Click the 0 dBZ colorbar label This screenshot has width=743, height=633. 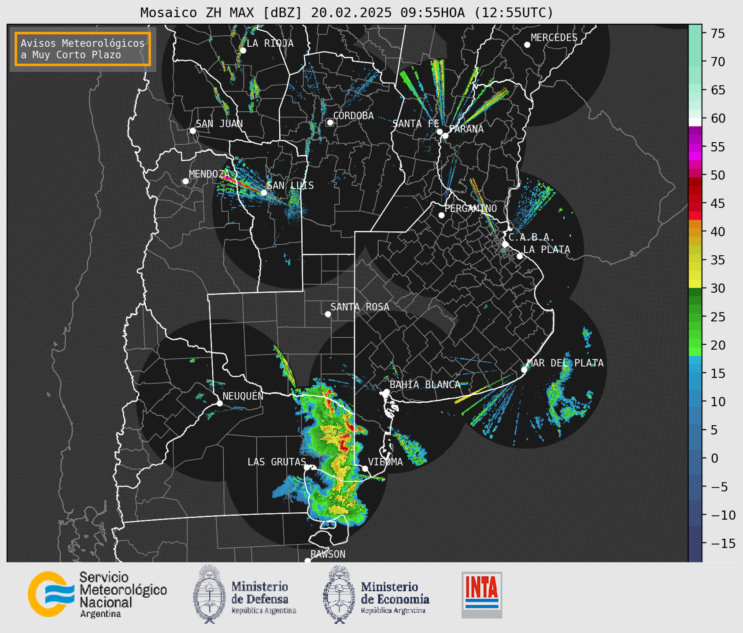coord(714,458)
